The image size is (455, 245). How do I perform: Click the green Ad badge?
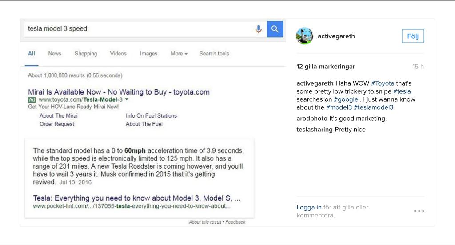tap(32, 100)
